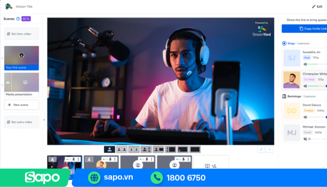Click the Stage section label
This screenshot has height=187, width=327.
[291, 44]
